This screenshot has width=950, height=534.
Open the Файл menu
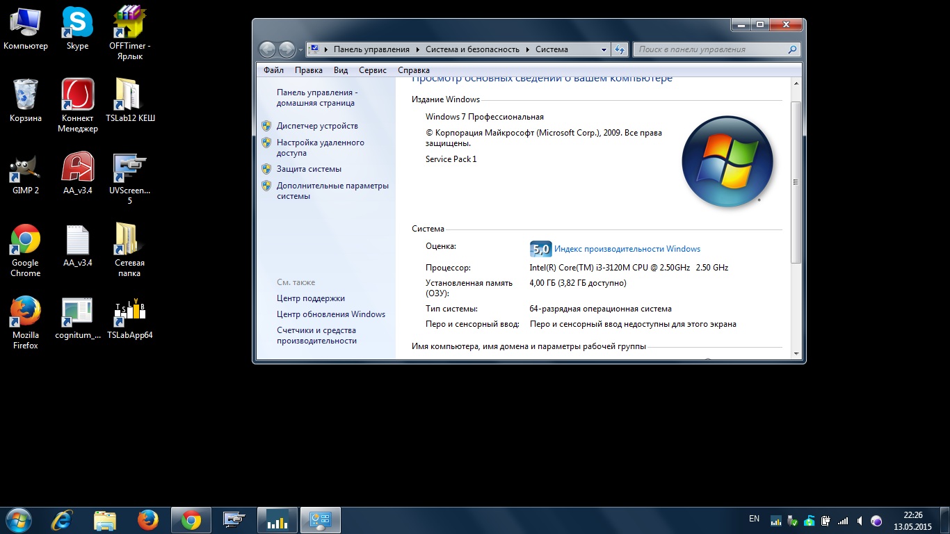273,70
